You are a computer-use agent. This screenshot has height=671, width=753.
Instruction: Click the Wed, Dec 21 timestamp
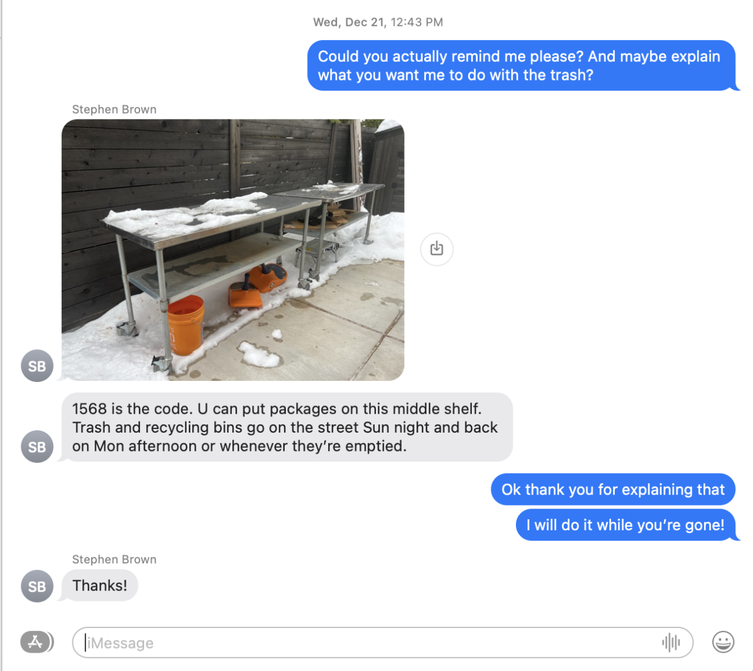pos(378,22)
